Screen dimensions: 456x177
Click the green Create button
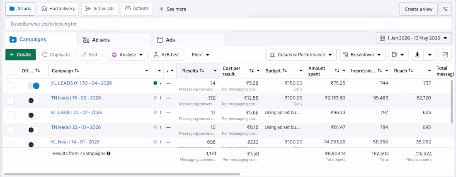pos(20,55)
